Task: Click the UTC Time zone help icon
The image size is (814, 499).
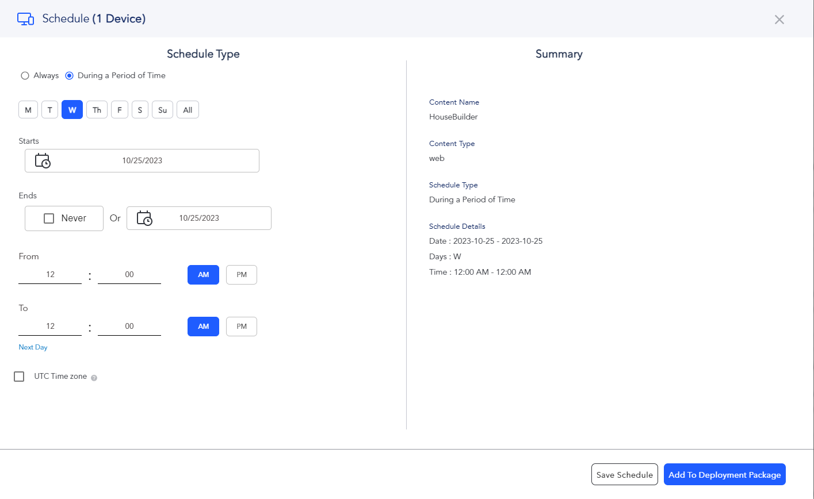Action: [94, 378]
